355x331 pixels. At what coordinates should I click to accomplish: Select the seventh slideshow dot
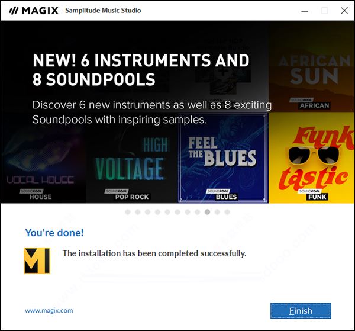(188, 212)
